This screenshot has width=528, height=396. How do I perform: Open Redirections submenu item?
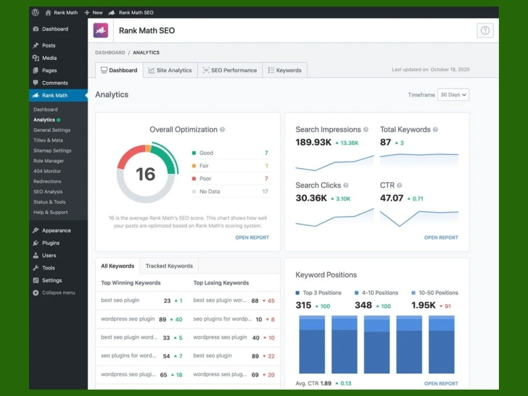pos(47,182)
